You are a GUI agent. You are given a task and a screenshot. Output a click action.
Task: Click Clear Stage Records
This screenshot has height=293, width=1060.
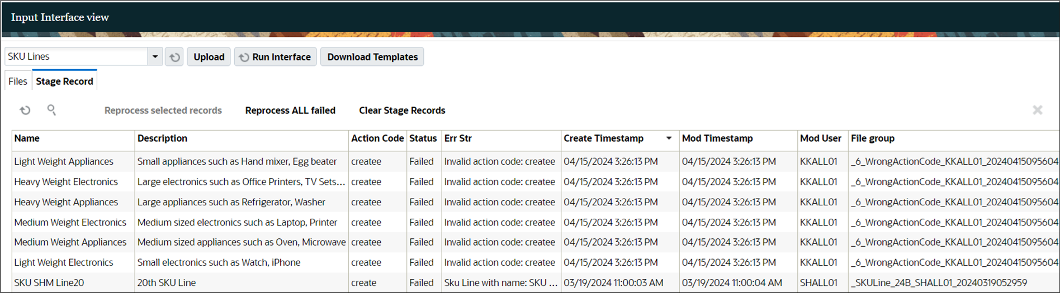(402, 111)
